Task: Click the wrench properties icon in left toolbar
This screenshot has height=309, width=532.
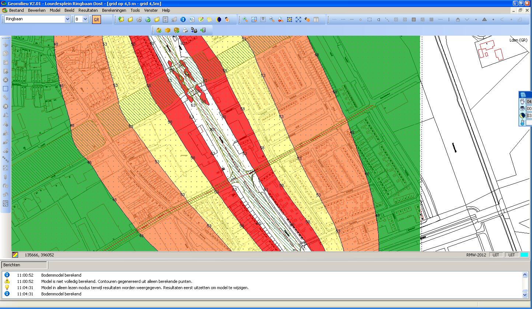Action: tap(6, 97)
